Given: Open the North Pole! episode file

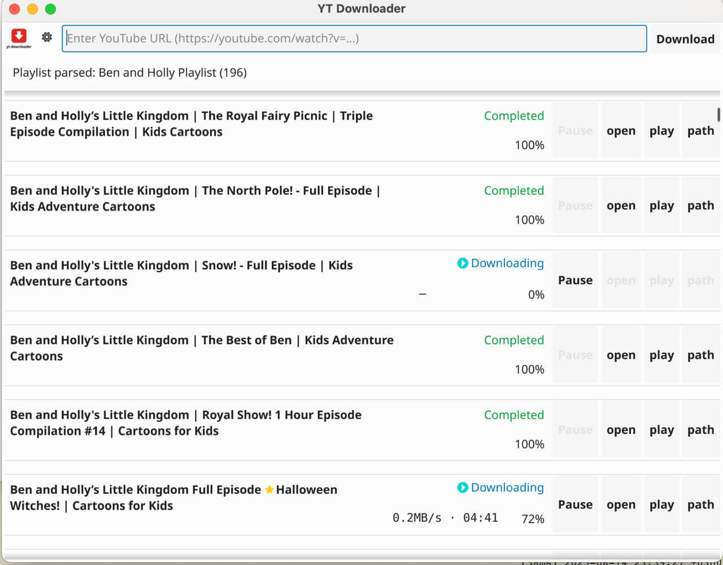Looking at the screenshot, I should coord(621,206).
